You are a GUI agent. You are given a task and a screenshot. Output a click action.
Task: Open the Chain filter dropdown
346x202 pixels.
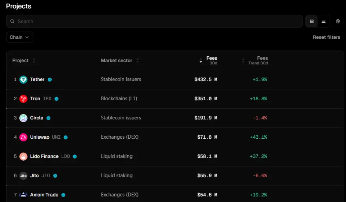coord(19,37)
